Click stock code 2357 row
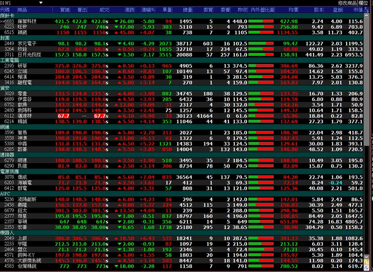373x272 pixels. (182, 222)
